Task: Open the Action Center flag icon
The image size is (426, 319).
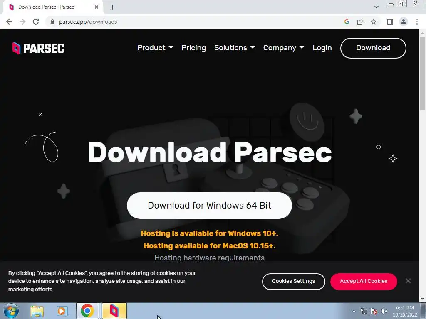Action: tap(374, 311)
